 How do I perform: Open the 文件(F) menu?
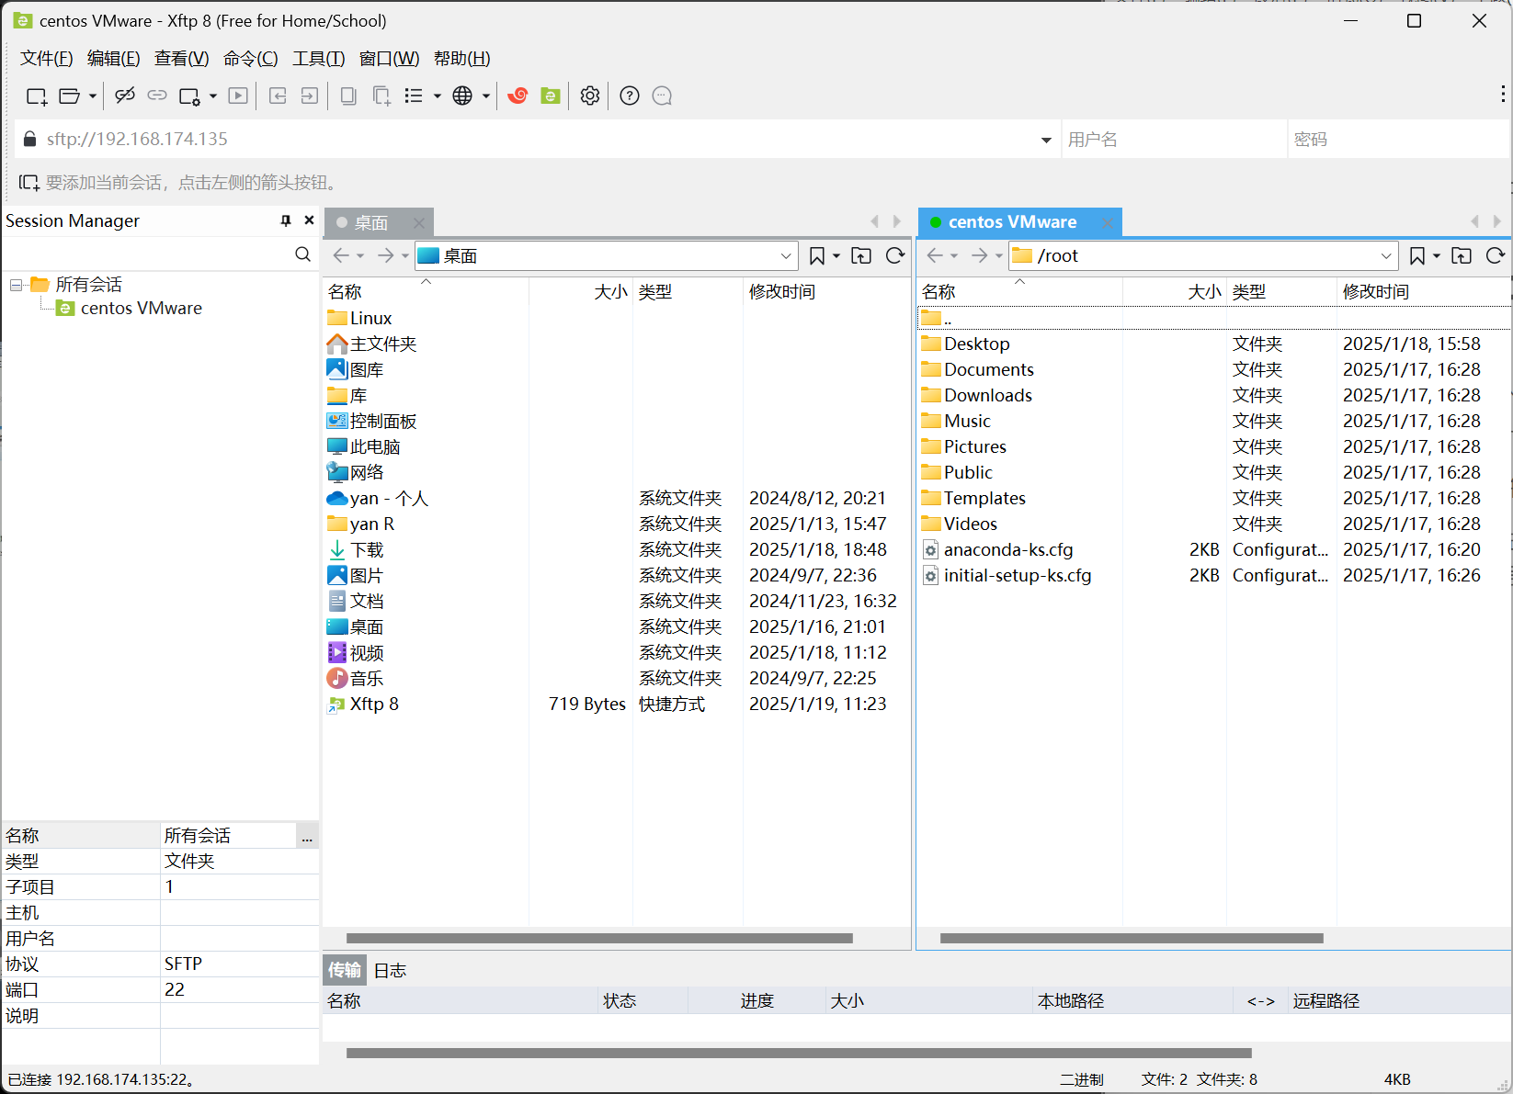pos(47,59)
